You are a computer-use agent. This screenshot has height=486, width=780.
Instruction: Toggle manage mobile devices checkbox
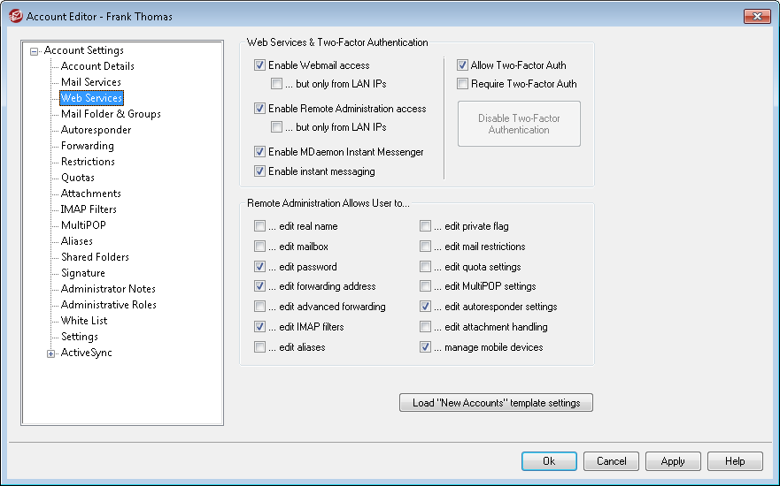click(x=426, y=347)
